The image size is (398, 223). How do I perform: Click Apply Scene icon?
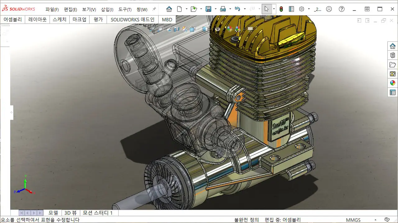[x=238, y=29]
